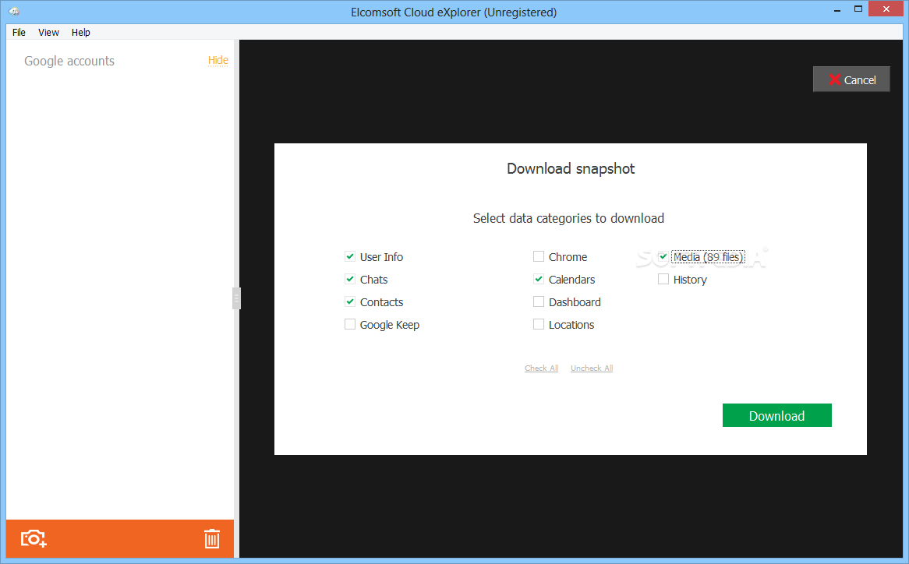Open the View menu

48,33
